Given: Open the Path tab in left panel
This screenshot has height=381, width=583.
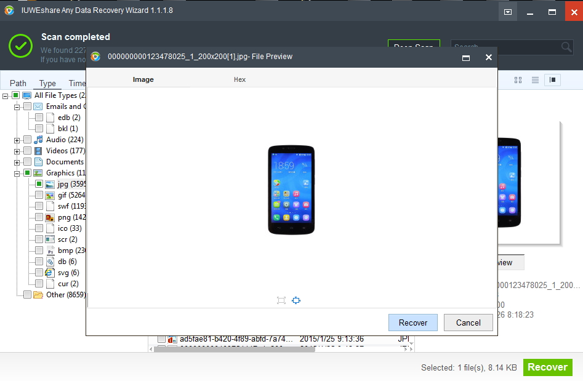Looking at the screenshot, I should point(18,83).
